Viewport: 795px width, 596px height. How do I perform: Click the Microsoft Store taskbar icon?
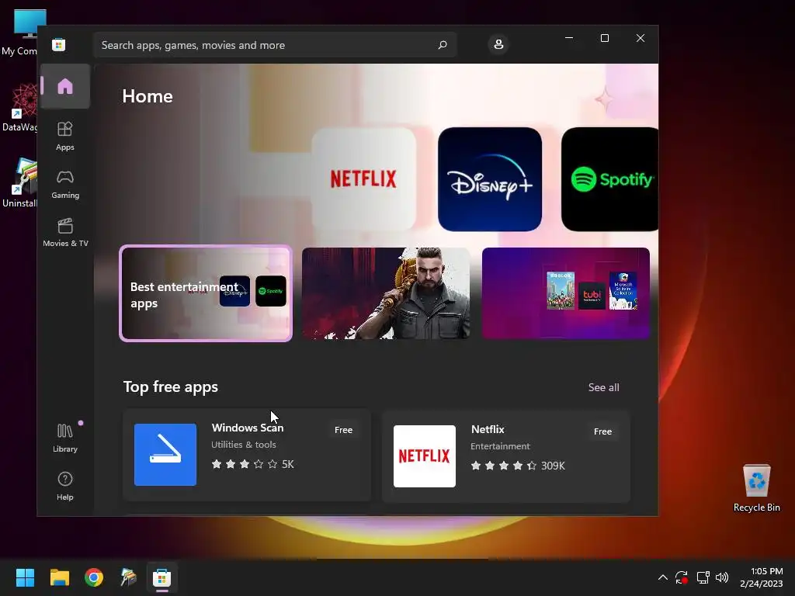pyautogui.click(x=162, y=577)
